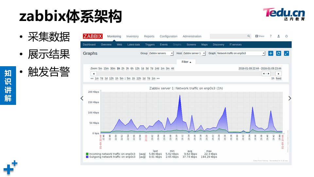314x177 pixels.
Task: Open the Inventory menu
Action: pos(132,36)
